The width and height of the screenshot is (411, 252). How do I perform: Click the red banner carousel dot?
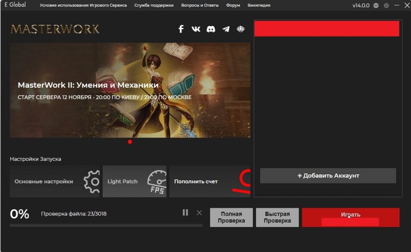[130, 142]
